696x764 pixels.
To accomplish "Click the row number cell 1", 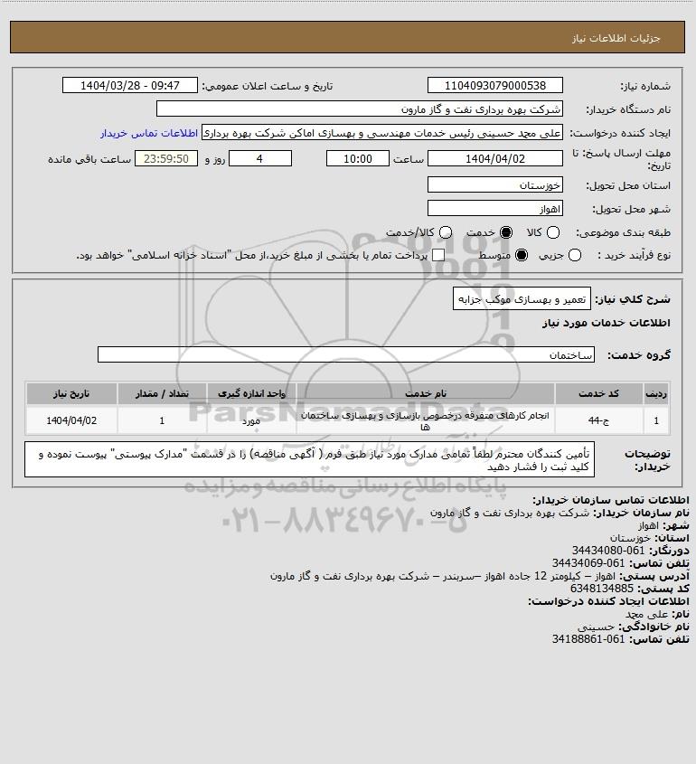I will click(656, 420).
